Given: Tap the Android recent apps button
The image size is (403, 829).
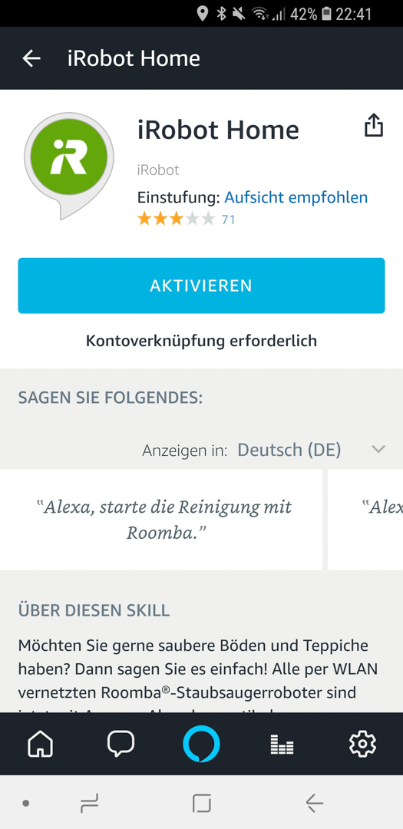Looking at the screenshot, I should click(89, 804).
